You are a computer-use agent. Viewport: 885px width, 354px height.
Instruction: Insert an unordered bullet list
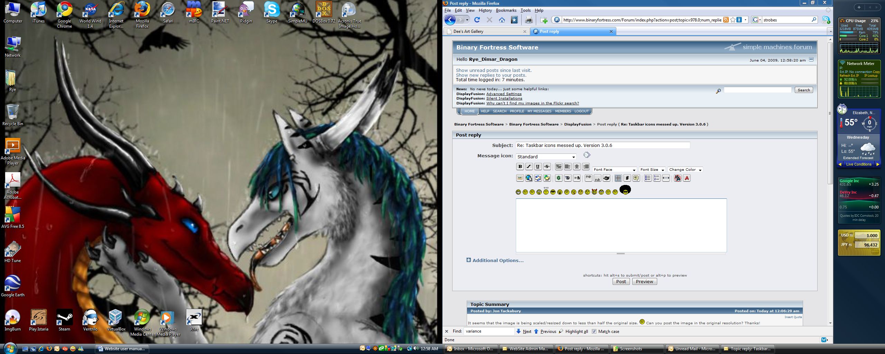(x=648, y=178)
